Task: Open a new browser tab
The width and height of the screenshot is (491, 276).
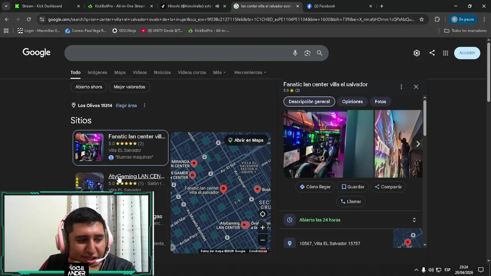Action: pyautogui.click(x=381, y=6)
